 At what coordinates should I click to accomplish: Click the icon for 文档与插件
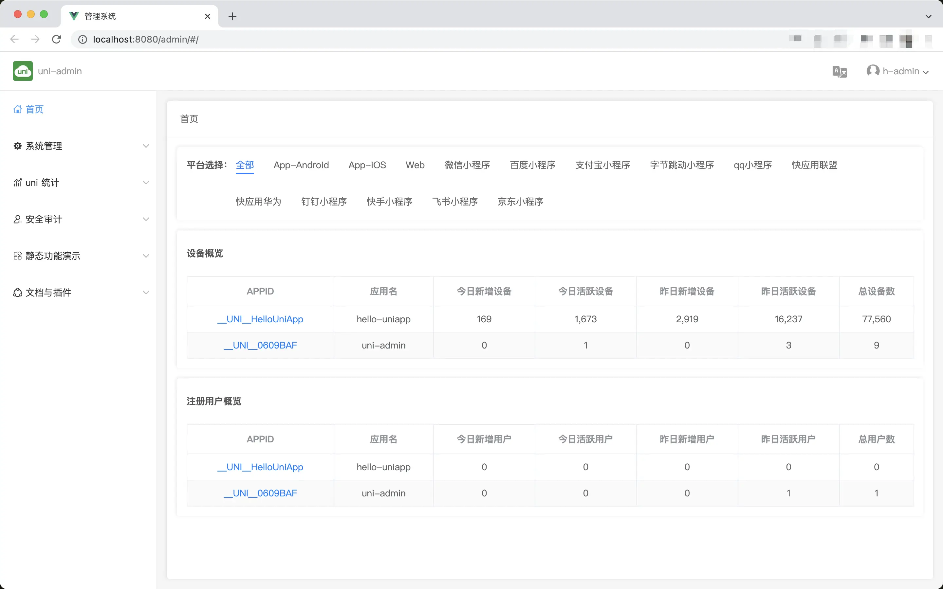pos(18,292)
